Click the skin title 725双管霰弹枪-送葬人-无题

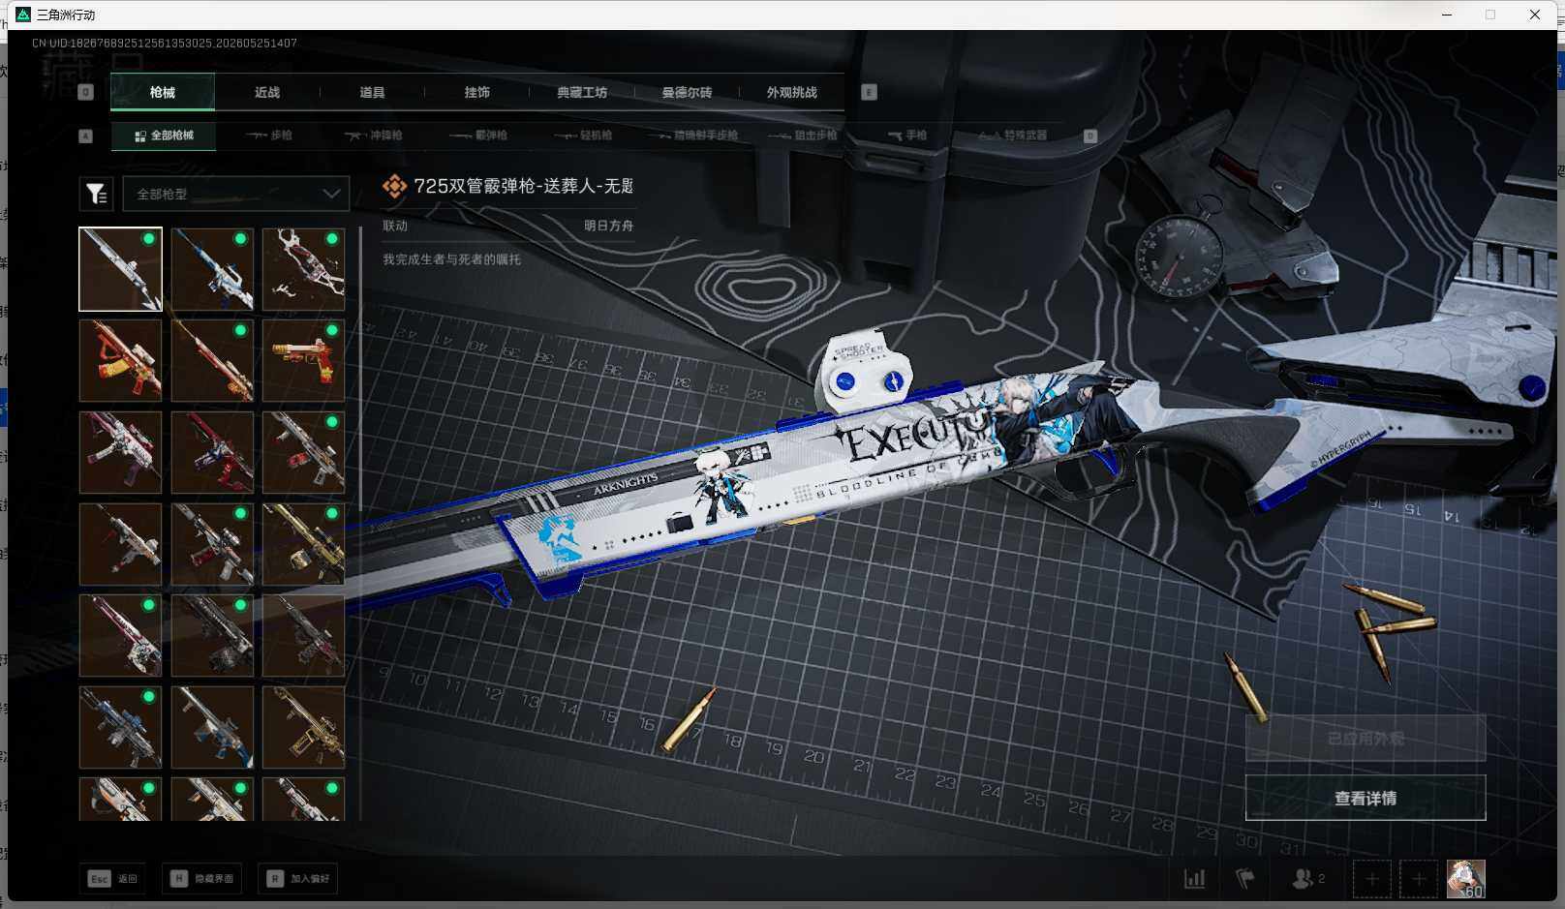pyautogui.click(x=524, y=186)
